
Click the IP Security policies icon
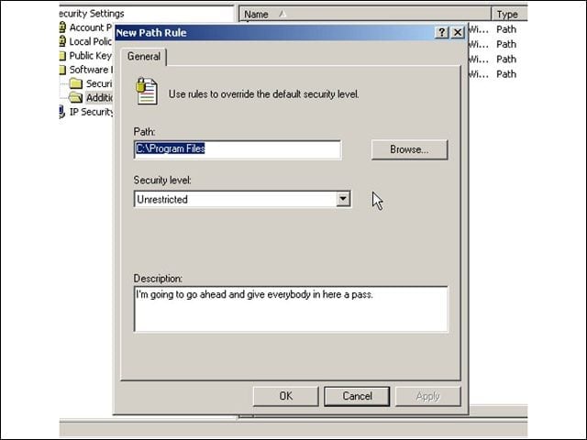click(62, 112)
